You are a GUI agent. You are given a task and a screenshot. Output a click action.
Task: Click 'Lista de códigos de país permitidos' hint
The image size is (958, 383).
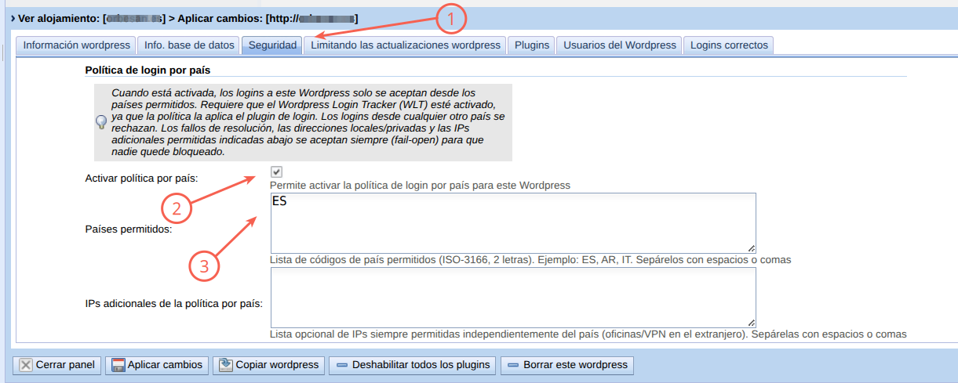(x=530, y=259)
